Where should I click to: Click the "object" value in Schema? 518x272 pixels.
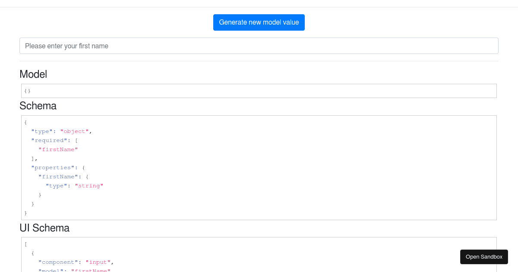pos(74,131)
